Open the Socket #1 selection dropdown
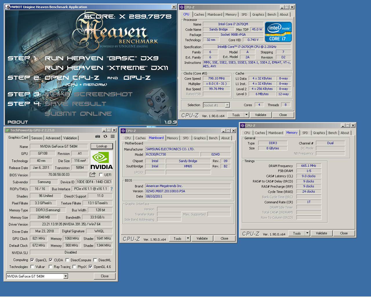The width and height of the screenshot is (371, 297). click(227, 105)
